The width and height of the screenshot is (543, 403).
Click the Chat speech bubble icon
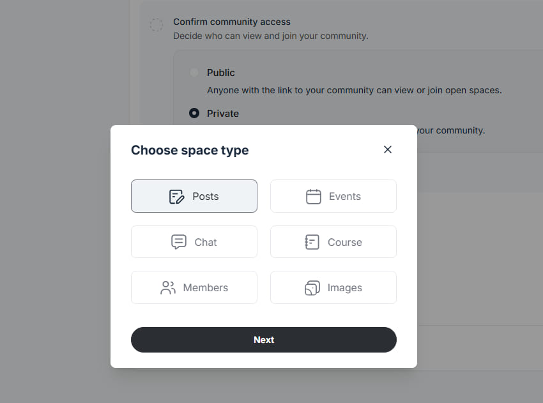[x=179, y=241]
